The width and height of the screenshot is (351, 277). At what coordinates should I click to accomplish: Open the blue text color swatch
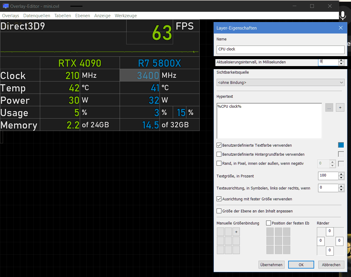pyautogui.click(x=341, y=145)
